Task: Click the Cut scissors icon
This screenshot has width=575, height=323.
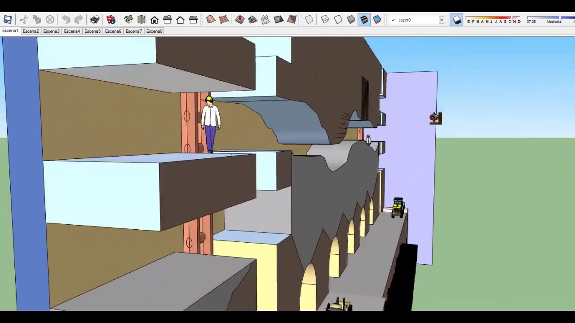Action: point(24,20)
